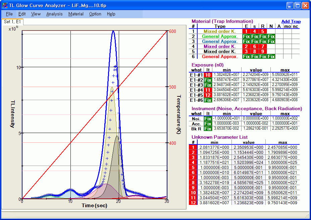311x220 pixels.
Task: Click the Add Trap link
Action: (291, 21)
